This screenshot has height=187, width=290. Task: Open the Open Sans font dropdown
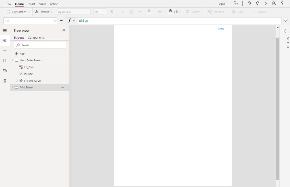(x=73, y=12)
